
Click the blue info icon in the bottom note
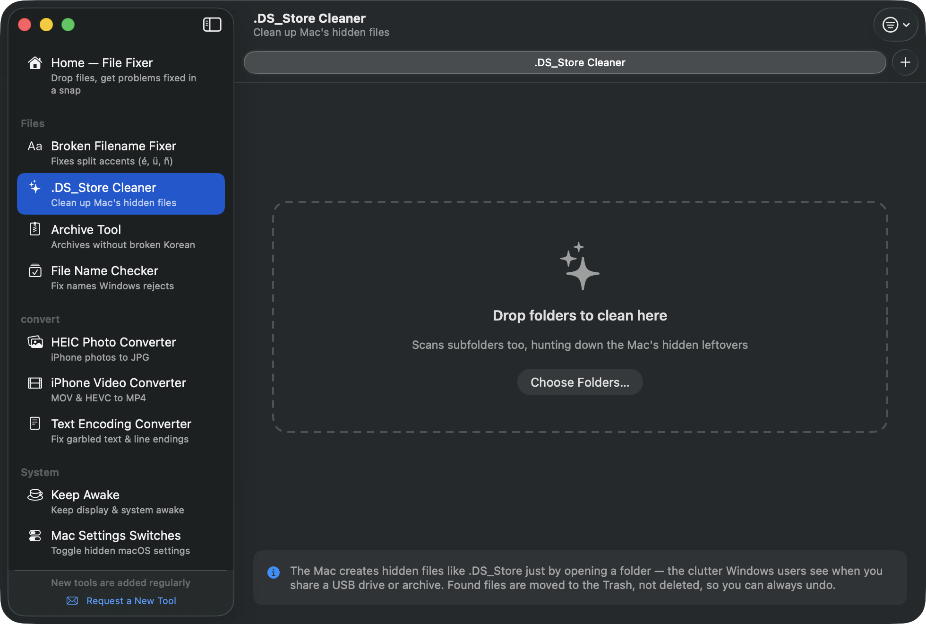[274, 572]
